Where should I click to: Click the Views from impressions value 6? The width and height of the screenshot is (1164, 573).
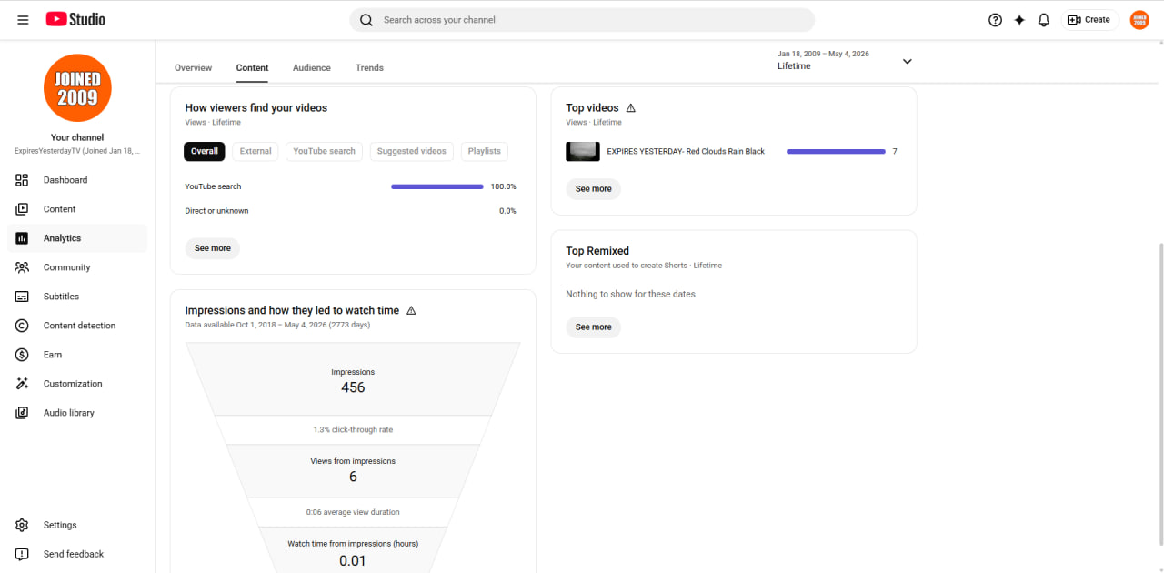(x=353, y=477)
